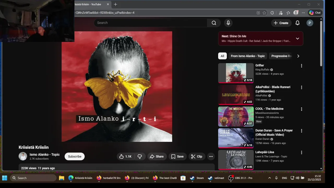
Task: Open taskbar clock showing 15.32
Action: tap(314, 178)
